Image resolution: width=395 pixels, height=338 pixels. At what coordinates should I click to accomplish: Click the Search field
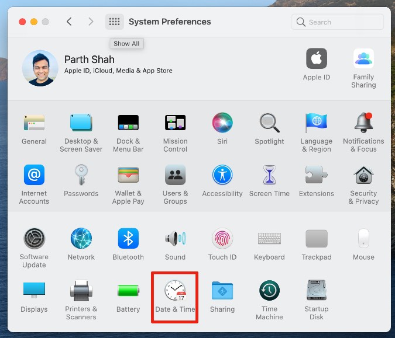tap(337, 22)
